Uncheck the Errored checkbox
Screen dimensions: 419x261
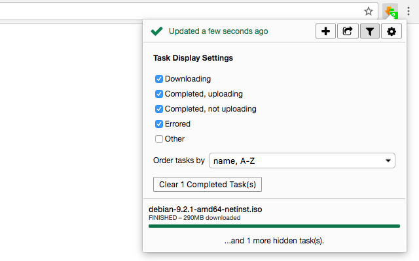tap(159, 124)
